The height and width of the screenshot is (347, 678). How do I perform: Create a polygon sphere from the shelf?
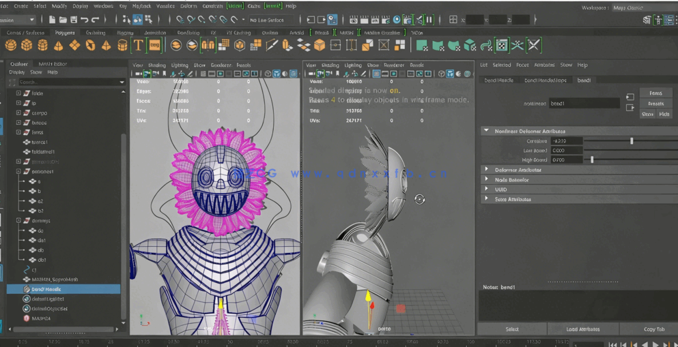11,46
